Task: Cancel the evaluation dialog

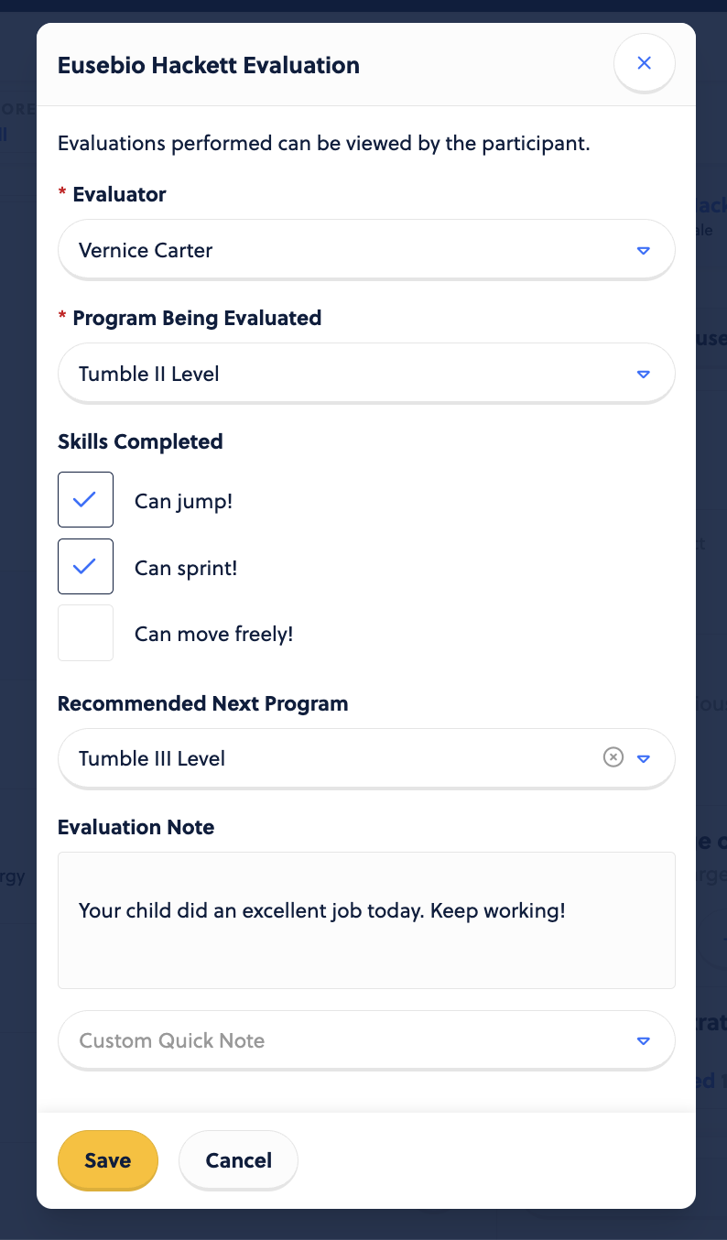Action: 238,1160
